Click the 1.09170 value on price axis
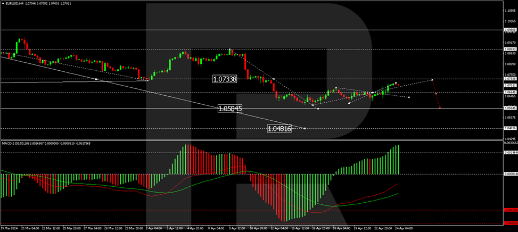Viewport: 518px width, 232px height. click(x=511, y=43)
